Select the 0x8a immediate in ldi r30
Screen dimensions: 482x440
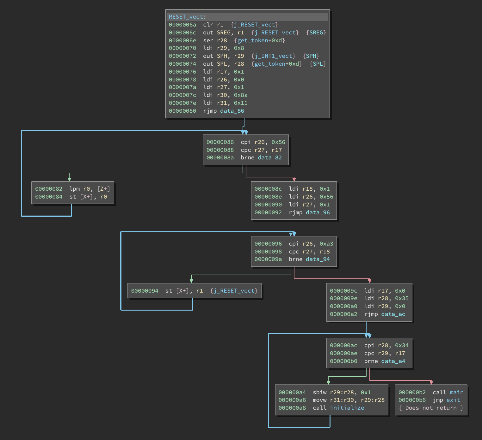tap(240, 95)
